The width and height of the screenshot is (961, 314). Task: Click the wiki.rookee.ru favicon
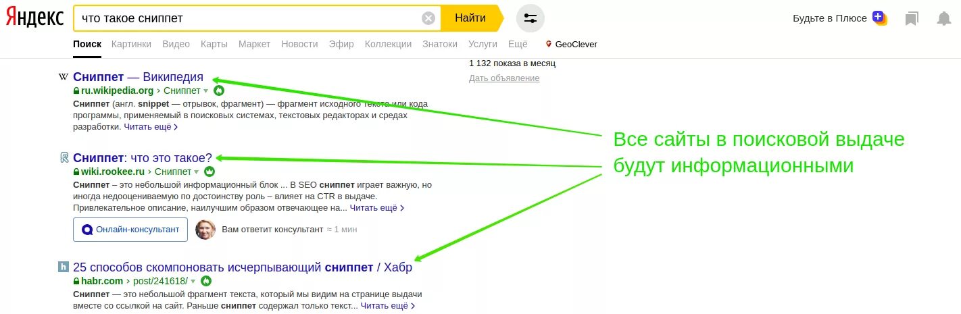(x=64, y=158)
